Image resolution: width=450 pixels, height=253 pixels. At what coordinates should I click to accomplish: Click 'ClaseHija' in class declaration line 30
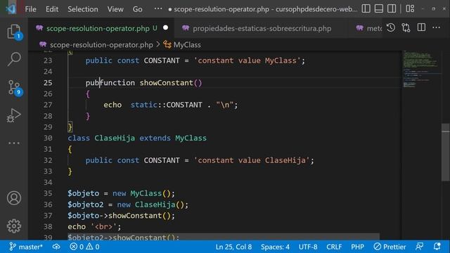115,138
